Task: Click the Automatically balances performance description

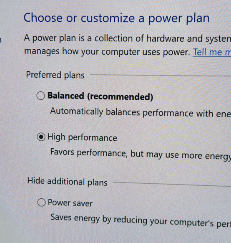Action: click(x=141, y=113)
